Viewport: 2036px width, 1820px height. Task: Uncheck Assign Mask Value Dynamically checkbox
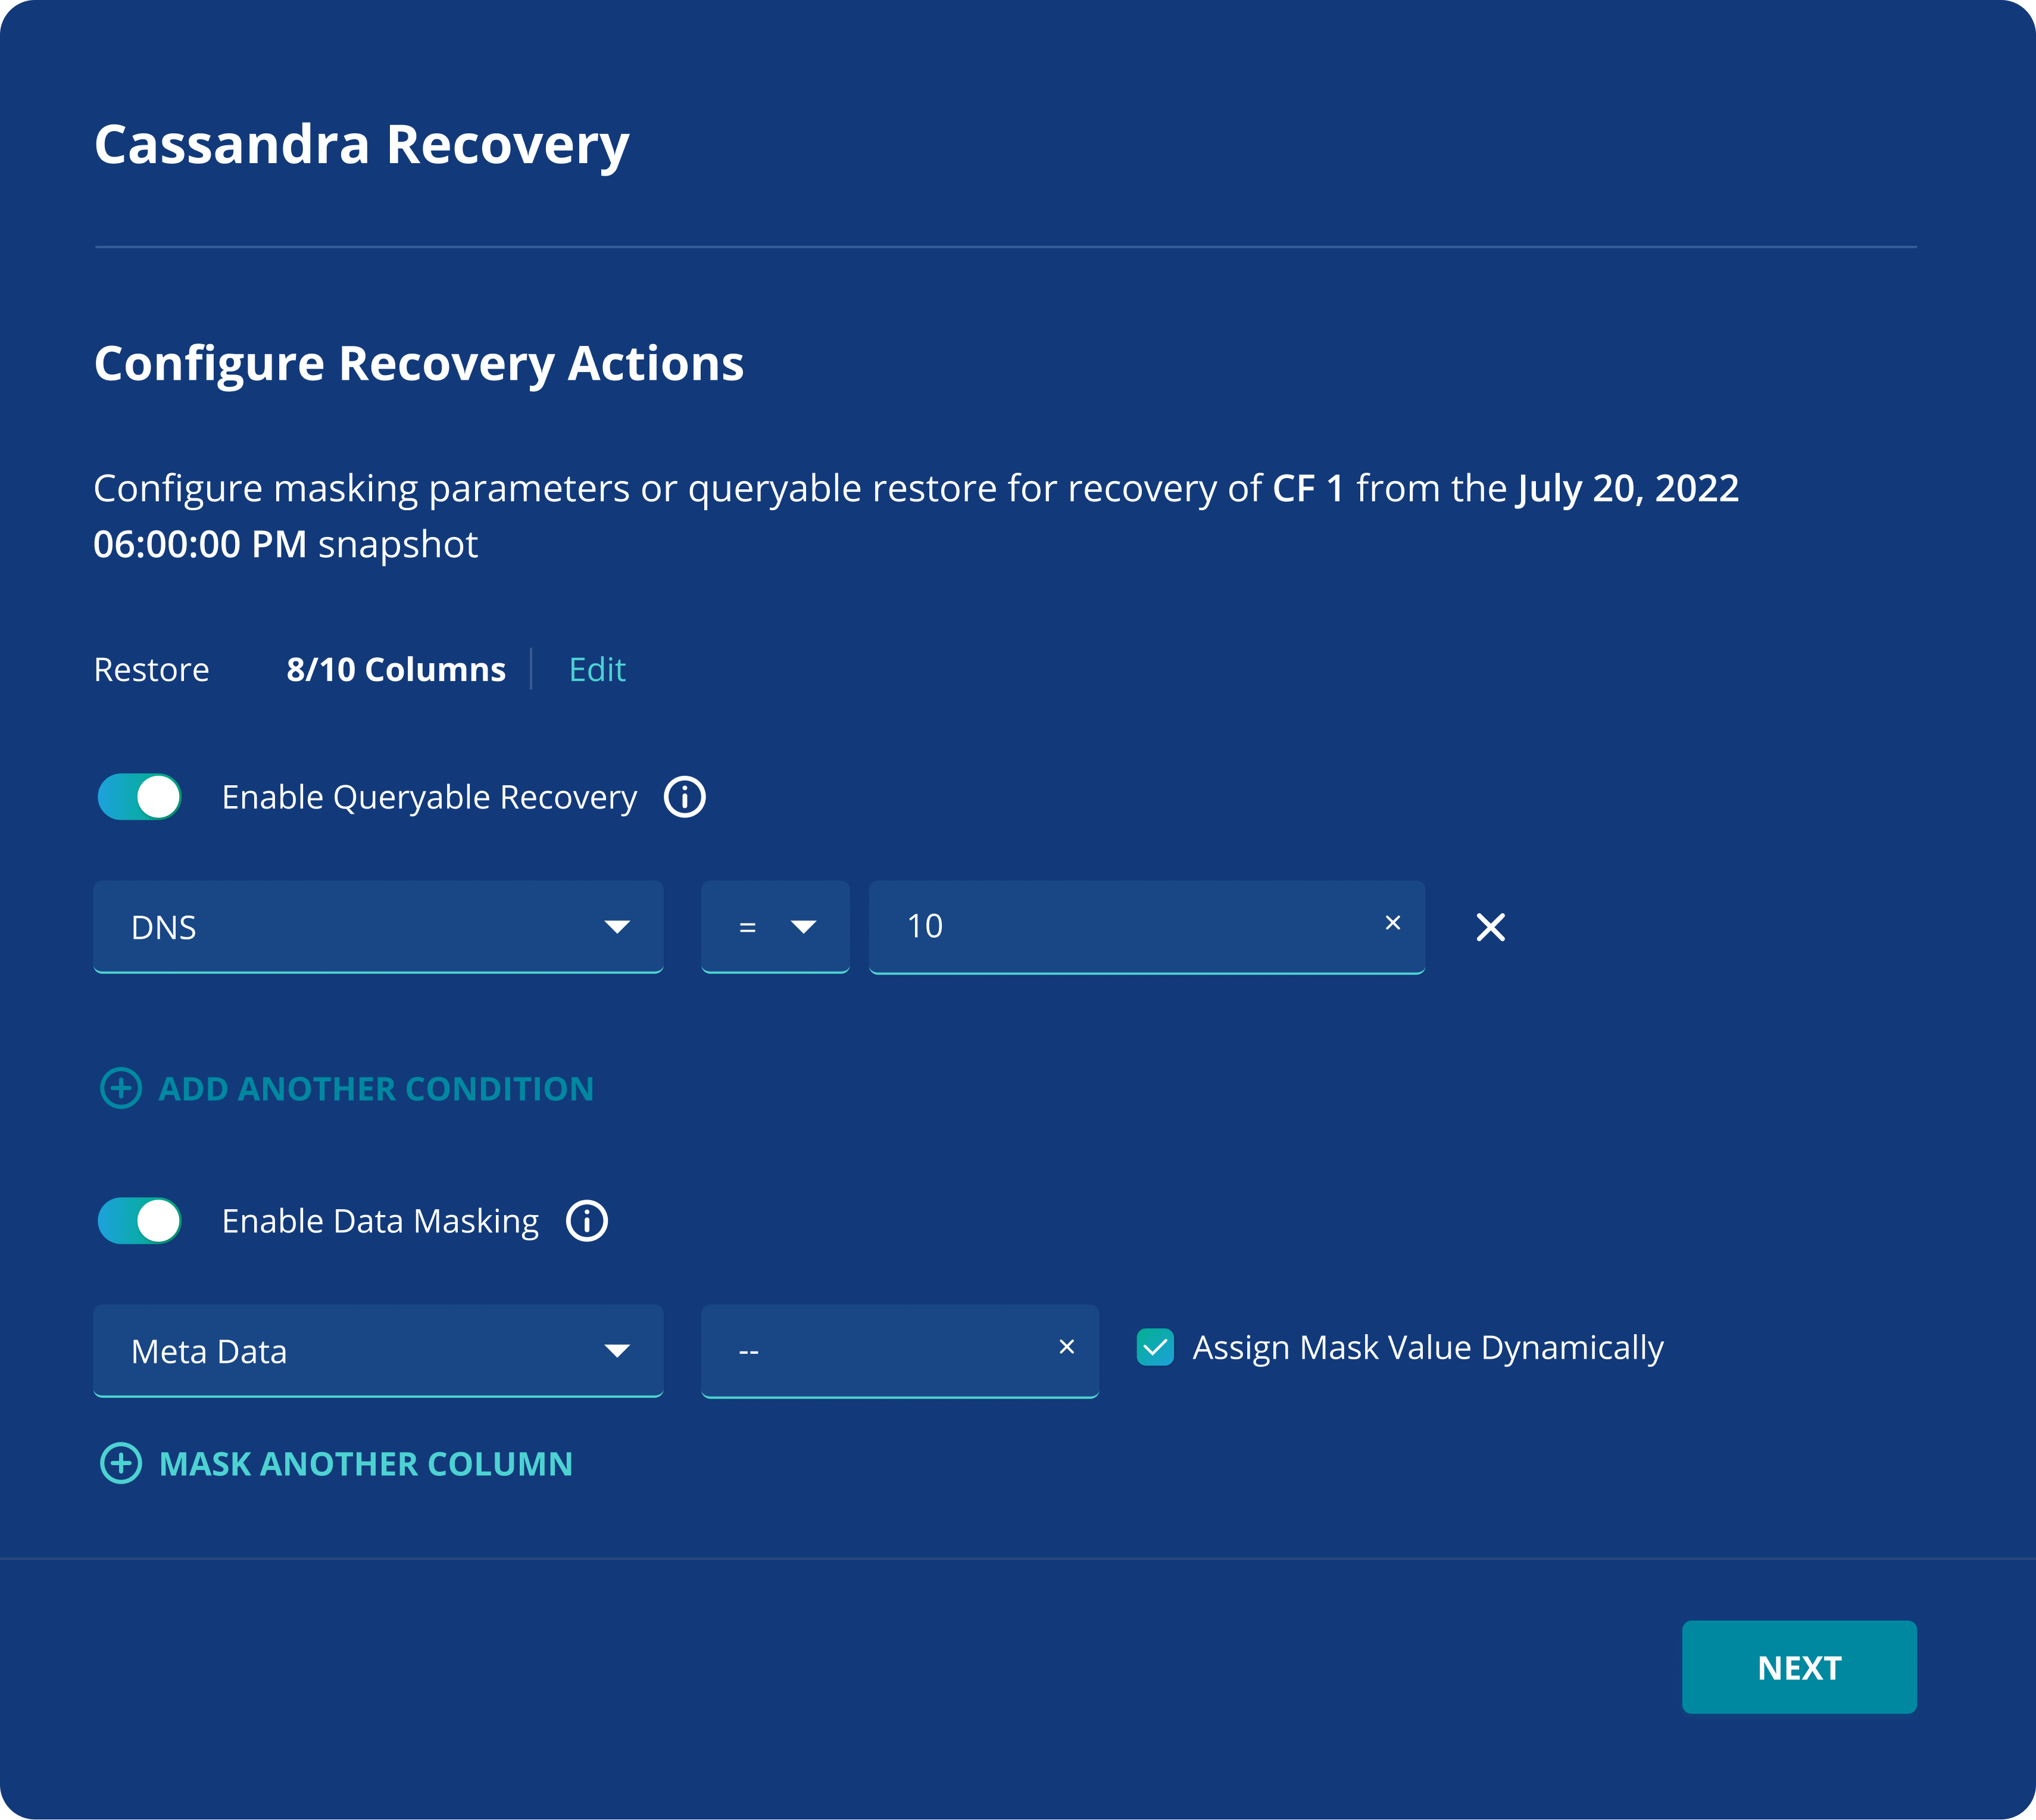pos(1155,1347)
